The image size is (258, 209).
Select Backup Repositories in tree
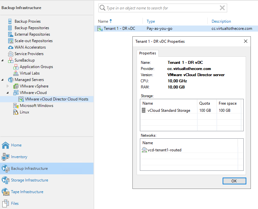[x=32, y=28]
